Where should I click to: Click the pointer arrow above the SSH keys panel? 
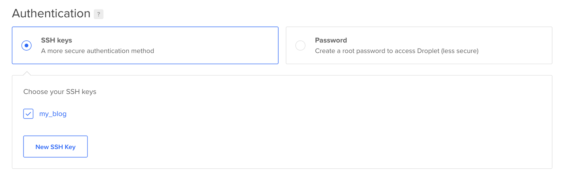(x=27, y=73)
